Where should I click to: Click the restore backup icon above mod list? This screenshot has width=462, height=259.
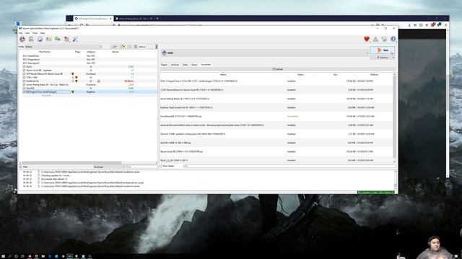[130, 47]
